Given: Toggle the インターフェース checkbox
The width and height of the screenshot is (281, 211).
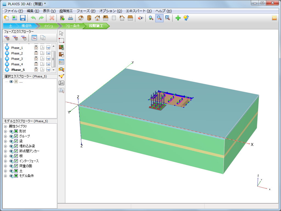Looking at the screenshot, I should tap(16, 161).
